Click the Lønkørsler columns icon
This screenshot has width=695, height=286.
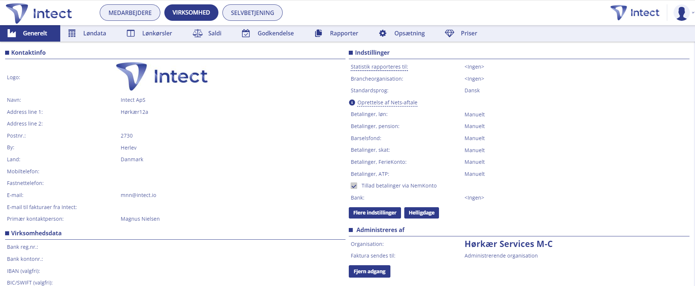[x=131, y=33]
